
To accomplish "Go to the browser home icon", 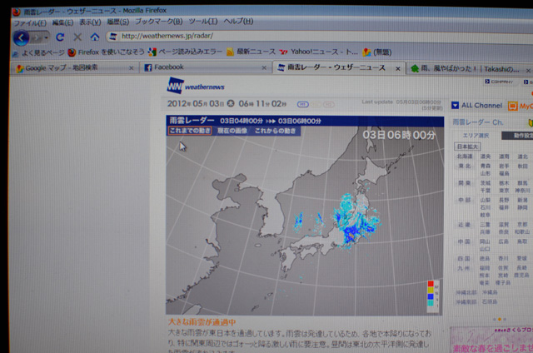I will tap(95, 37).
